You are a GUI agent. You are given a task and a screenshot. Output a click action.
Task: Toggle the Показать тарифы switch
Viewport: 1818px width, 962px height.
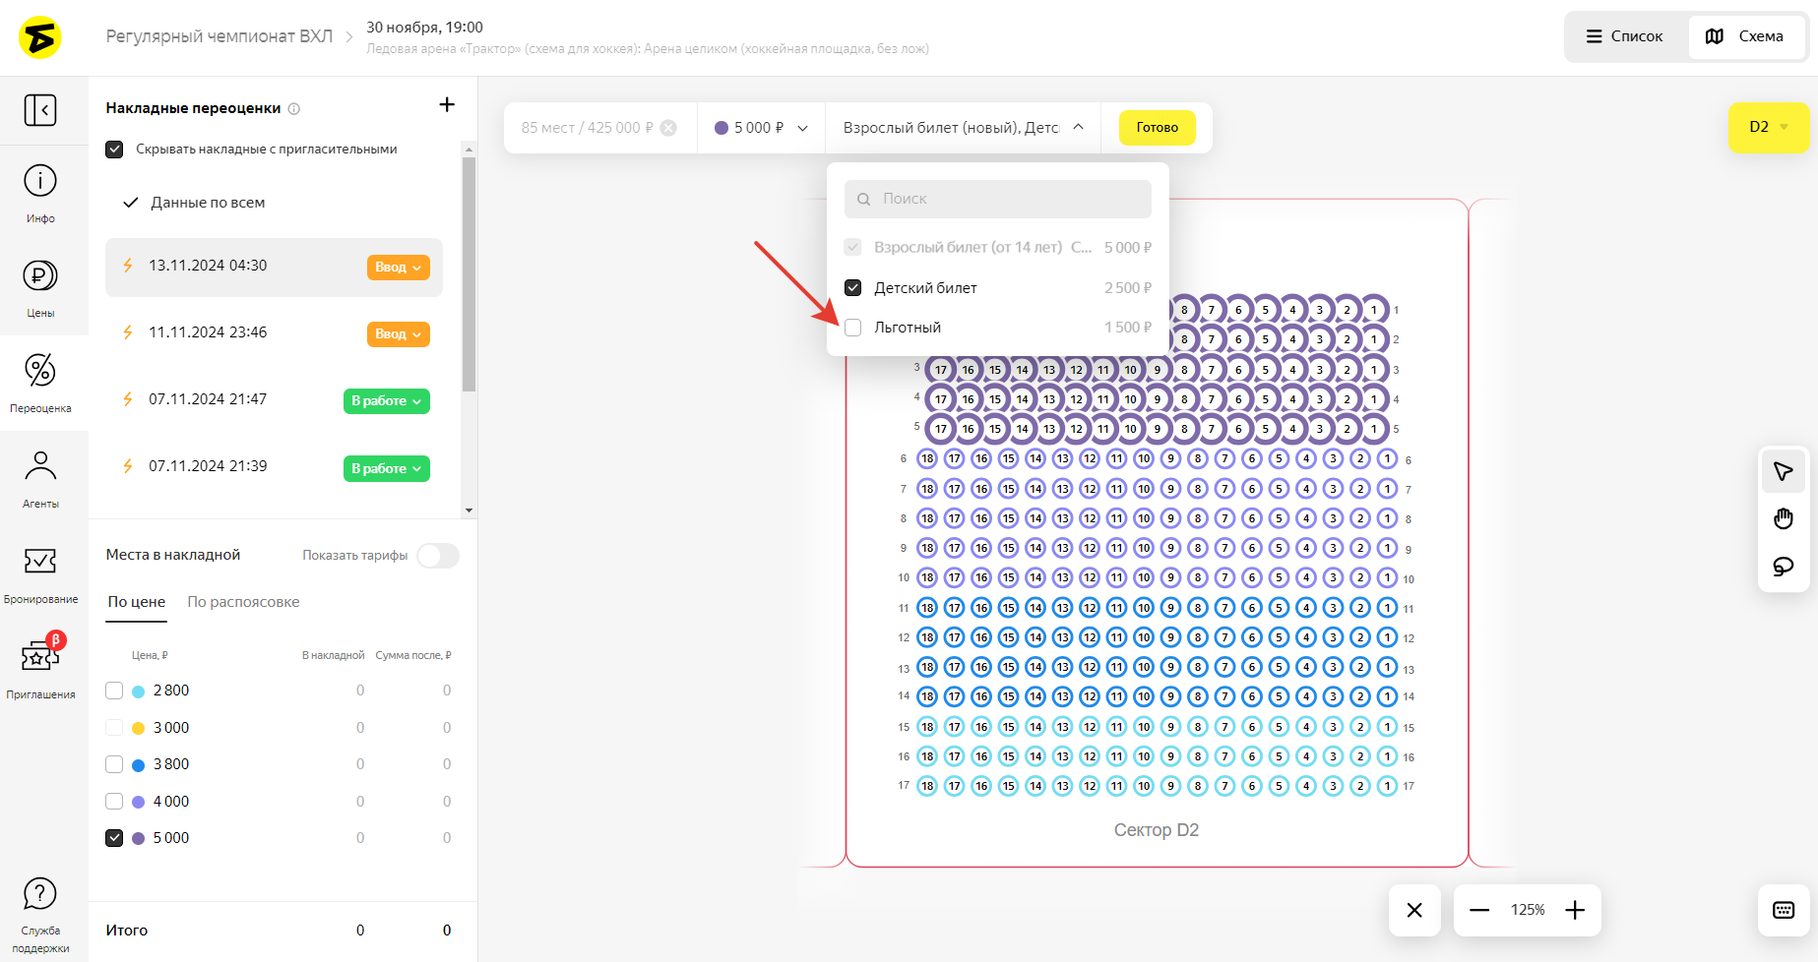[x=437, y=556]
